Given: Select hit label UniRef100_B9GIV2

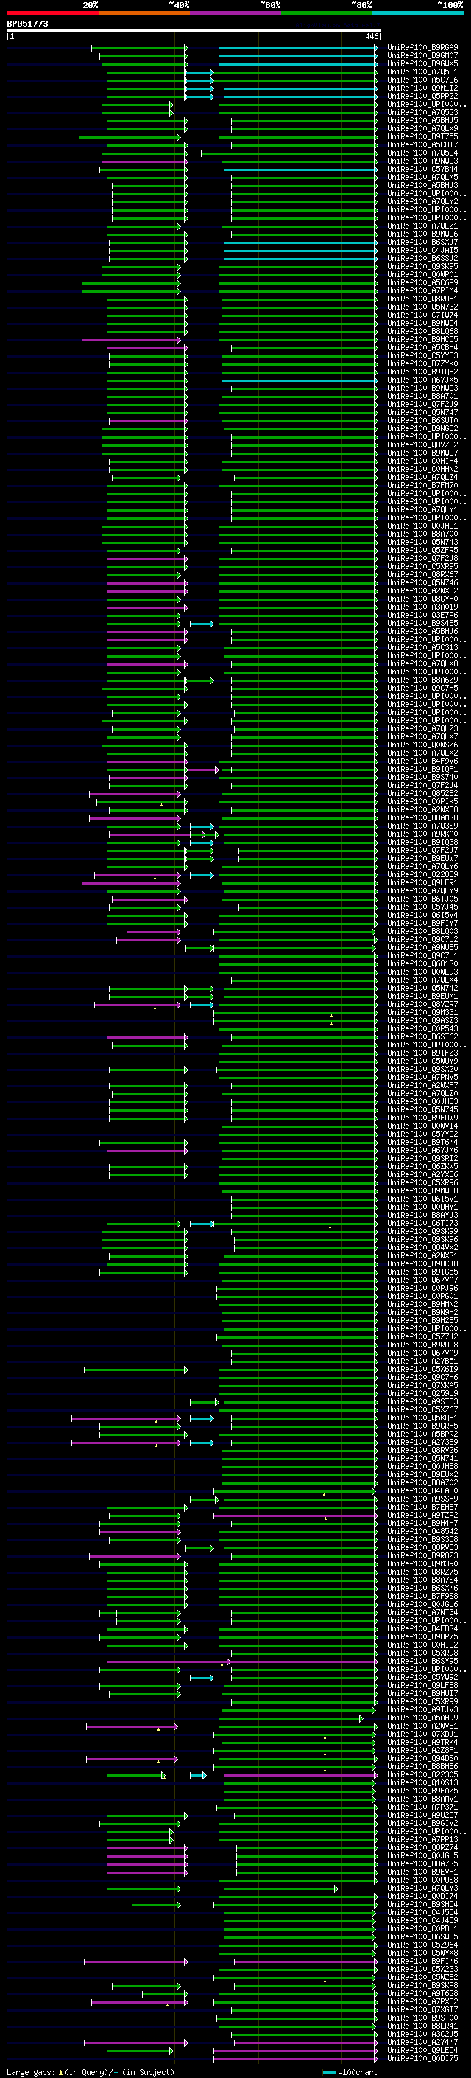Looking at the screenshot, I should pyautogui.click(x=422, y=1822).
